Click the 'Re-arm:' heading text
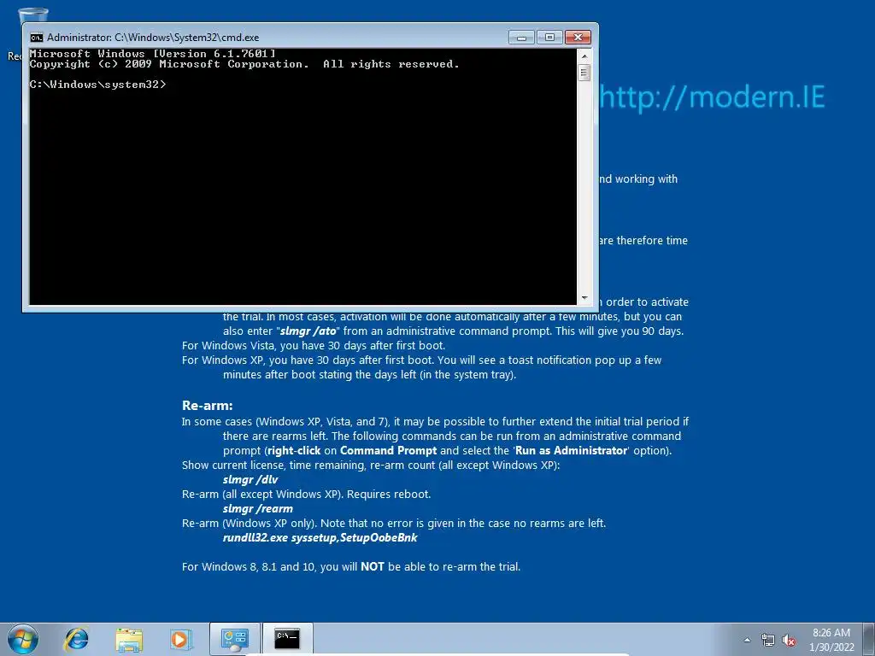This screenshot has height=656, width=875. pyautogui.click(x=207, y=406)
